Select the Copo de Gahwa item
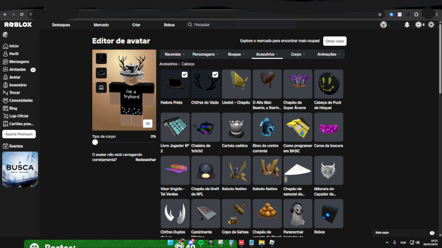The height and width of the screenshot is (248, 442). click(236, 217)
